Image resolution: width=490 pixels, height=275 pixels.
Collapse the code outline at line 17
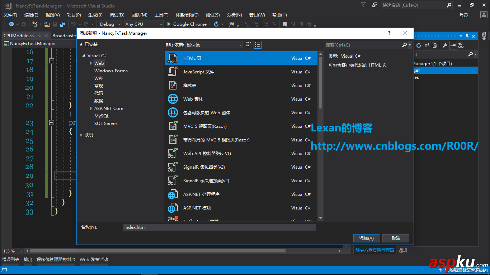point(51,61)
